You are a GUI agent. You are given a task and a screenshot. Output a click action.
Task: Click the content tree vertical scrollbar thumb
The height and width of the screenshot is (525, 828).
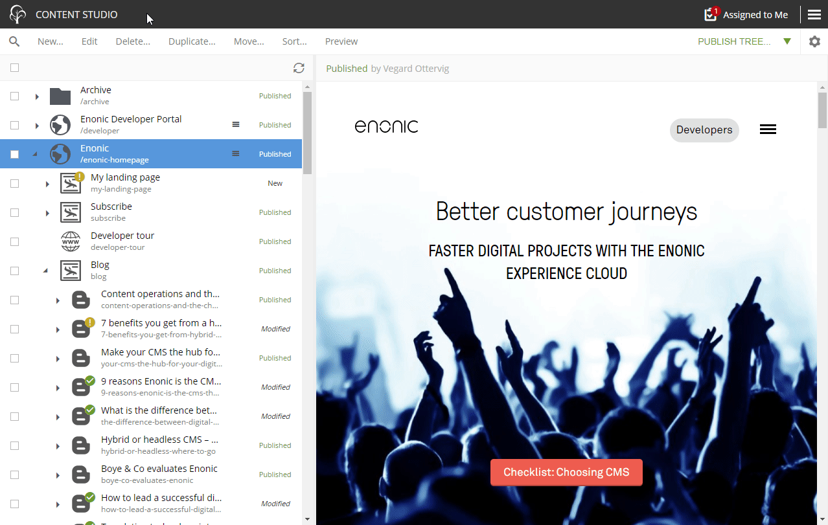point(307,133)
